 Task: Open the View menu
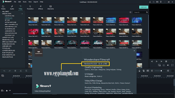tap(30, 2)
